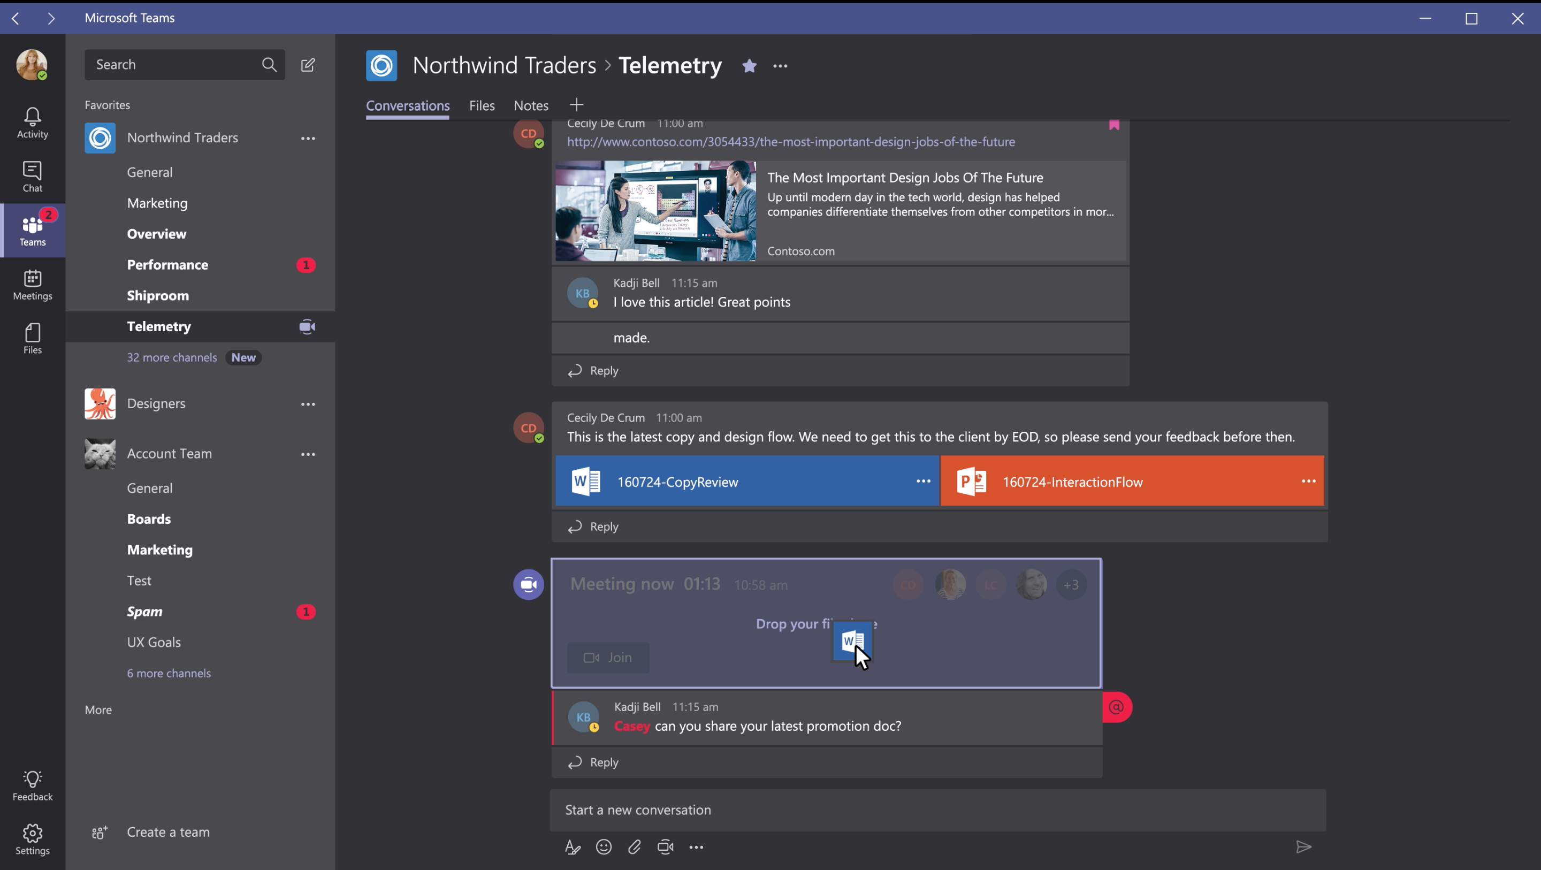1541x870 pixels.
Task: Expand 32 more channels
Action: (172, 357)
